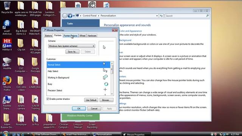This screenshot has height=136, width=242.
Task: Open the CUC Computer folder on desktop
Action: pos(21,65)
